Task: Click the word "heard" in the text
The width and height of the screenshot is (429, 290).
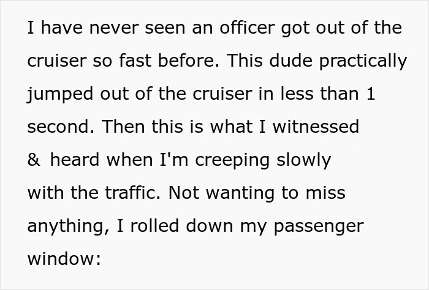Action: pos(74,160)
